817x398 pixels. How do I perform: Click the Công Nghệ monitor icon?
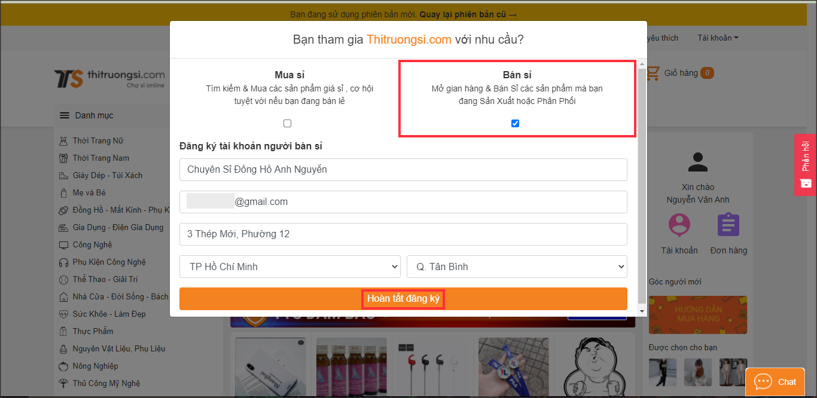pos(63,245)
